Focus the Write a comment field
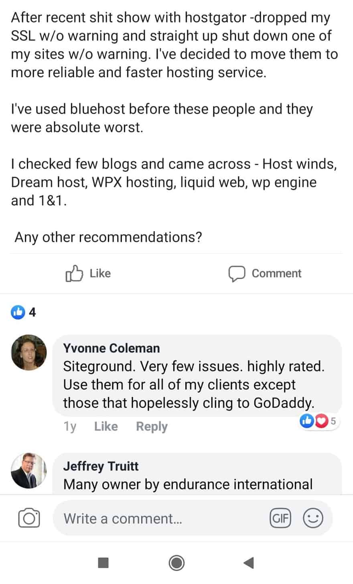This screenshot has width=353, height=584. click(x=160, y=518)
